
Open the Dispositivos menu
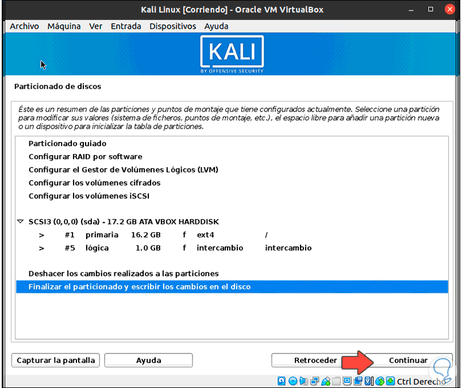pos(172,26)
